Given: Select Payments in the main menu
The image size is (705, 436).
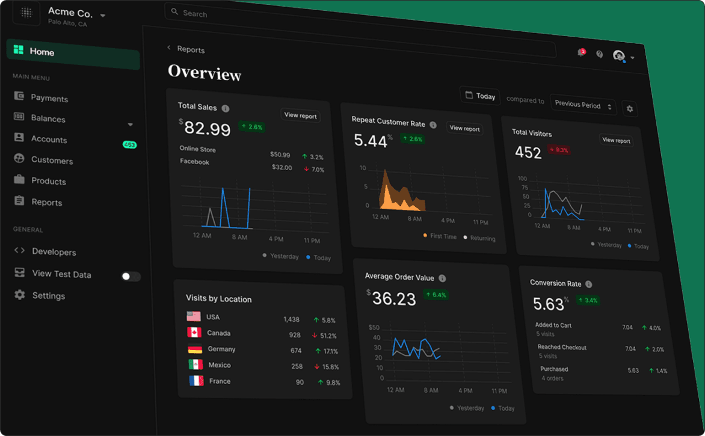Looking at the screenshot, I should pyautogui.click(x=49, y=98).
